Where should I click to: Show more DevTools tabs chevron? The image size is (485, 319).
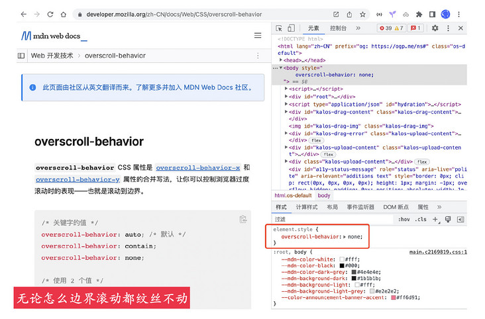[x=358, y=28]
